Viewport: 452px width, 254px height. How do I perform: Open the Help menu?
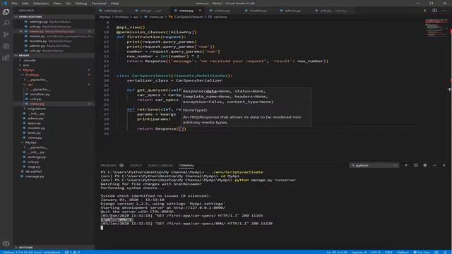pyautogui.click(x=114, y=3)
